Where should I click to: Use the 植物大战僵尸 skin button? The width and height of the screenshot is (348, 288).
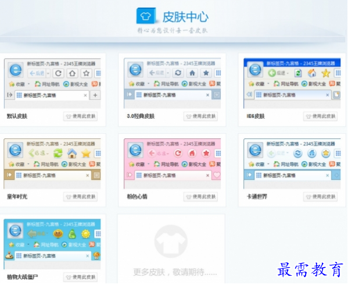point(80,277)
